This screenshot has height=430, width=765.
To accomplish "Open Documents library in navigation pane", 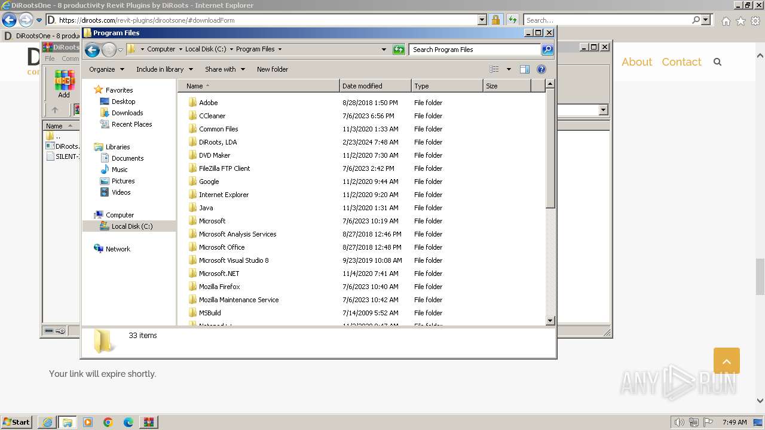I will (x=127, y=158).
